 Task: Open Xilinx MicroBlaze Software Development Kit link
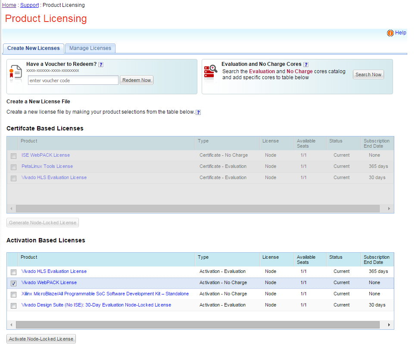(x=105, y=294)
